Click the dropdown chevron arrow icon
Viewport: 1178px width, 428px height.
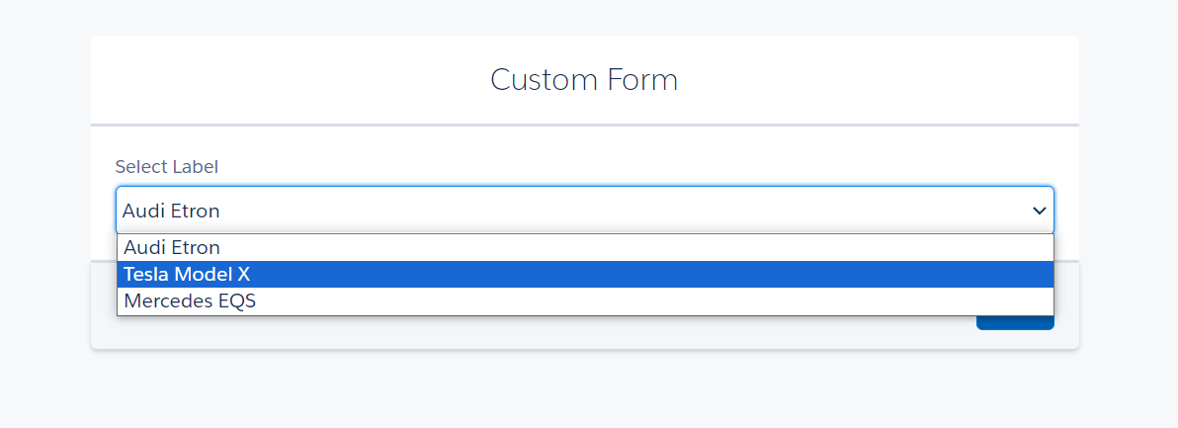(1039, 211)
